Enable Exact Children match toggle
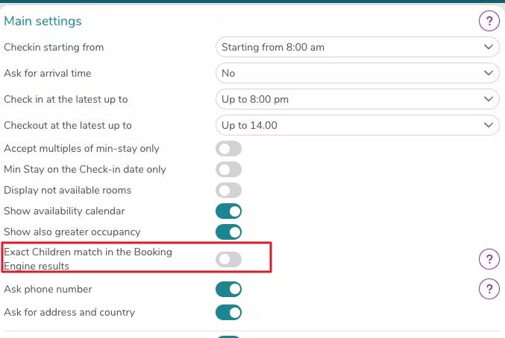Image resolution: width=505 pixels, height=338 pixels. point(229,259)
